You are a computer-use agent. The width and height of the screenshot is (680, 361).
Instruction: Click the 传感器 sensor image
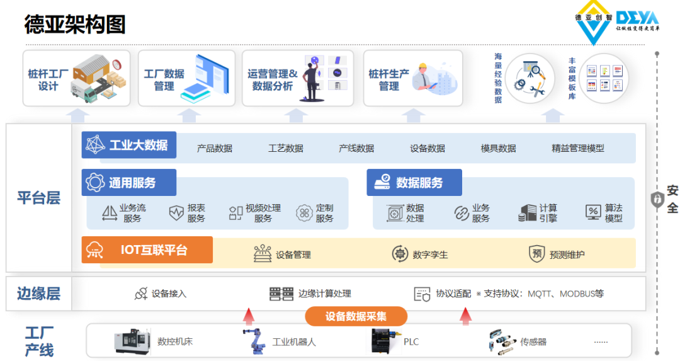pyautogui.click(x=502, y=341)
